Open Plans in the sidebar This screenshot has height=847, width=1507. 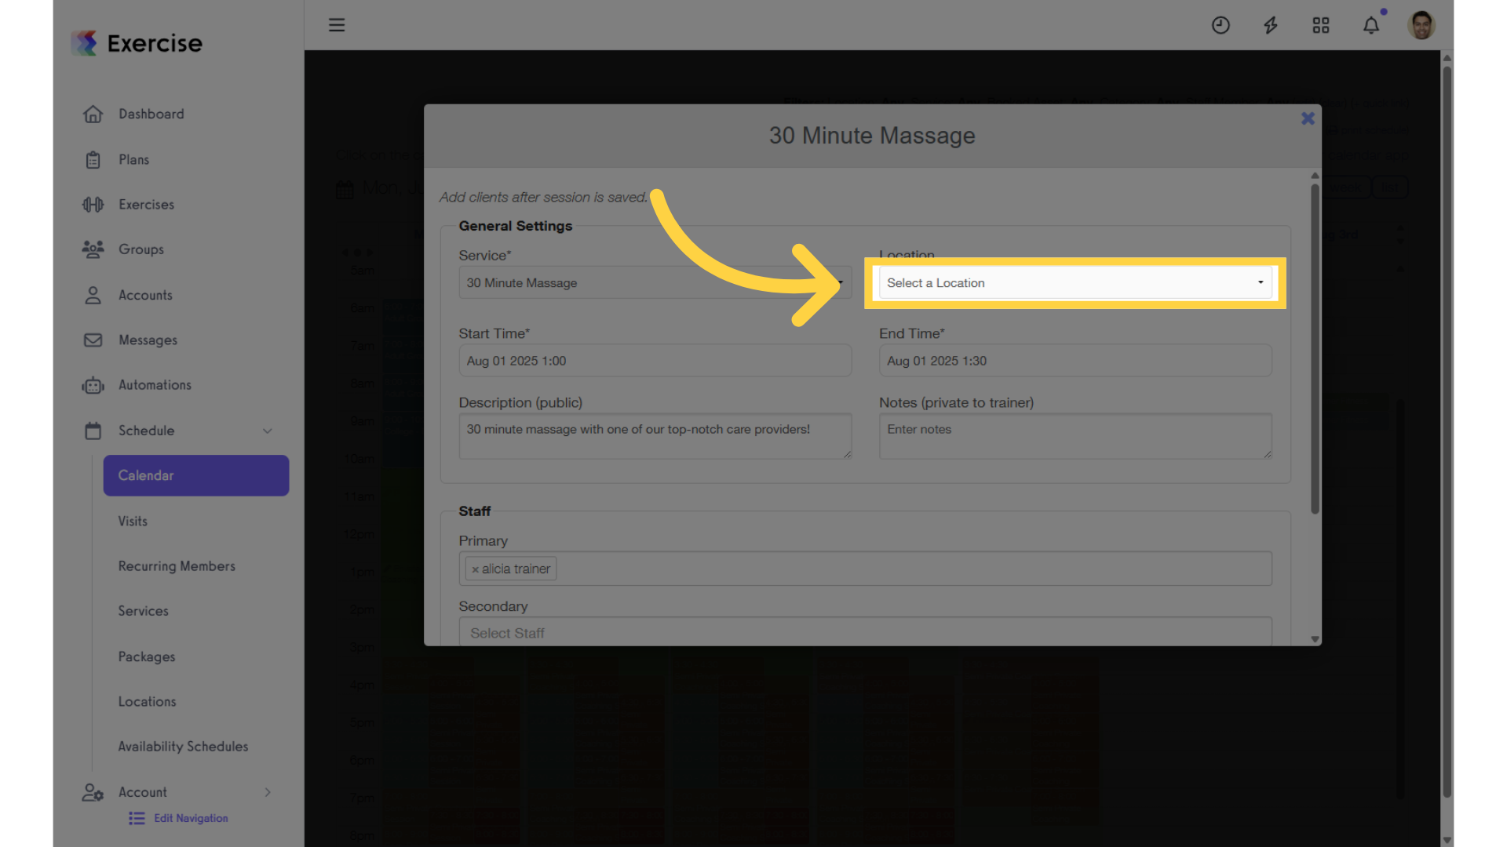(133, 160)
